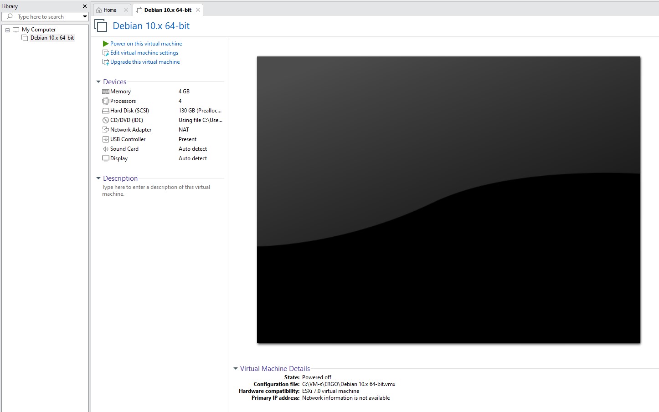Viewport: 659px width, 412px height.
Task: Click the Processors value 4
Action: 180,101
